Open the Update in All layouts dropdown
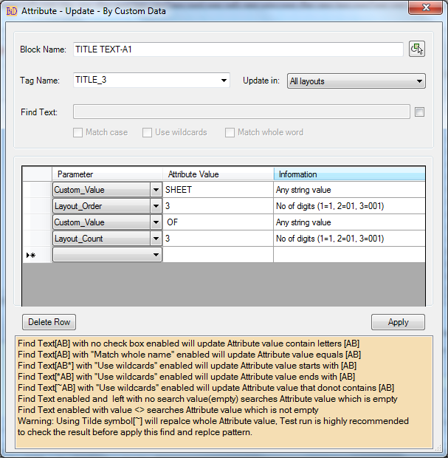This screenshot has height=458, width=448. tap(356, 81)
